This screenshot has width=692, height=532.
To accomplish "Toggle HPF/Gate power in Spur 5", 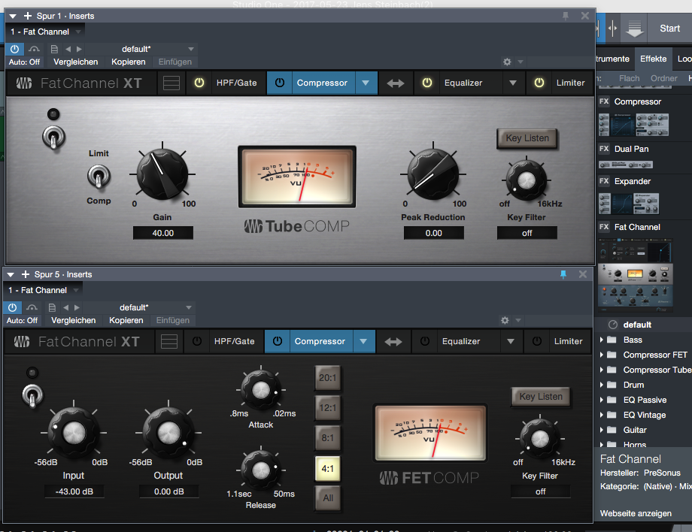I will [197, 340].
